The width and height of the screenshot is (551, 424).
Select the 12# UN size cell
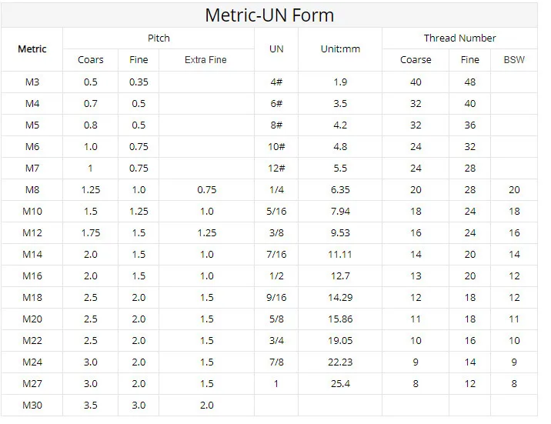coord(276,169)
